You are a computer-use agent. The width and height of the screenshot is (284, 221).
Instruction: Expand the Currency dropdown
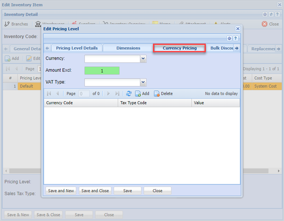pos(143,58)
